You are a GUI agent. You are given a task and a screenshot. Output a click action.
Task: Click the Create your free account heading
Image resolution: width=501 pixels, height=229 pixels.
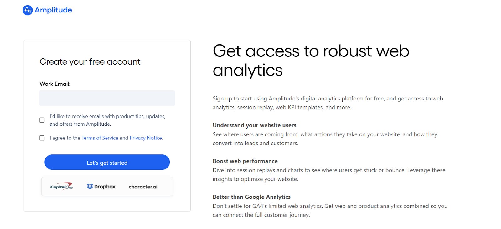tap(90, 62)
